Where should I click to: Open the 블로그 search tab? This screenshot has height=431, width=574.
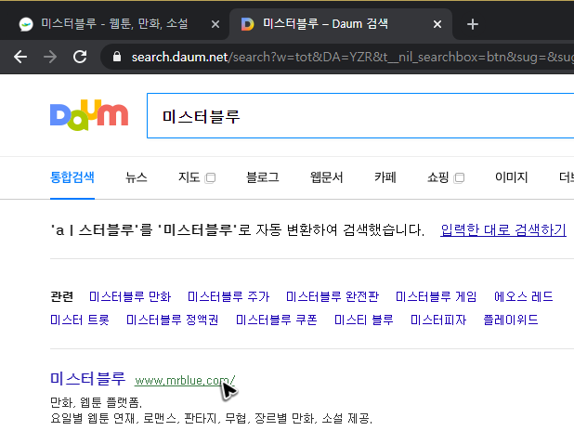coord(263,177)
